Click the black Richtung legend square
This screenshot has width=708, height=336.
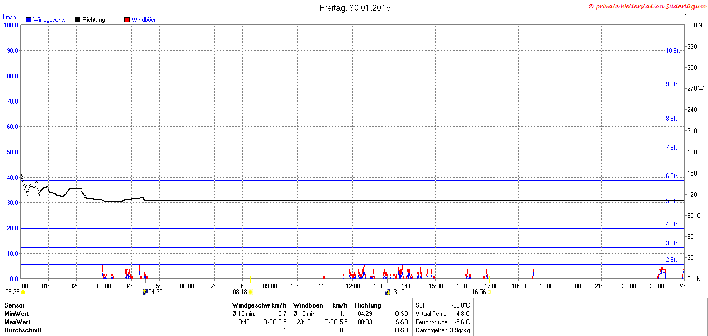[78, 20]
